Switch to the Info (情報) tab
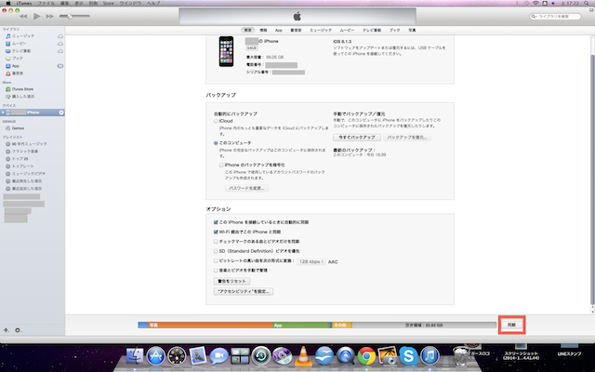The image size is (595, 372). 263,30
